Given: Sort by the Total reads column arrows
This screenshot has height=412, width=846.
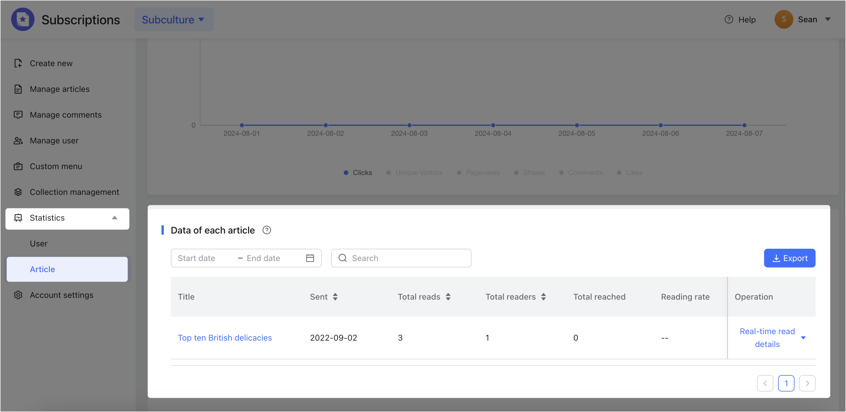Looking at the screenshot, I should [x=448, y=297].
